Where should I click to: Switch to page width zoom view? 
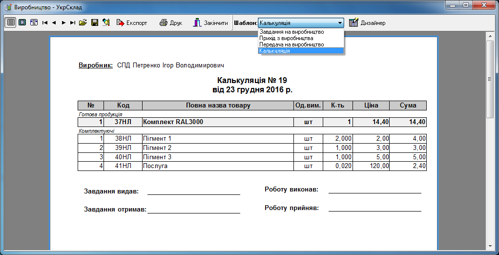point(10,22)
